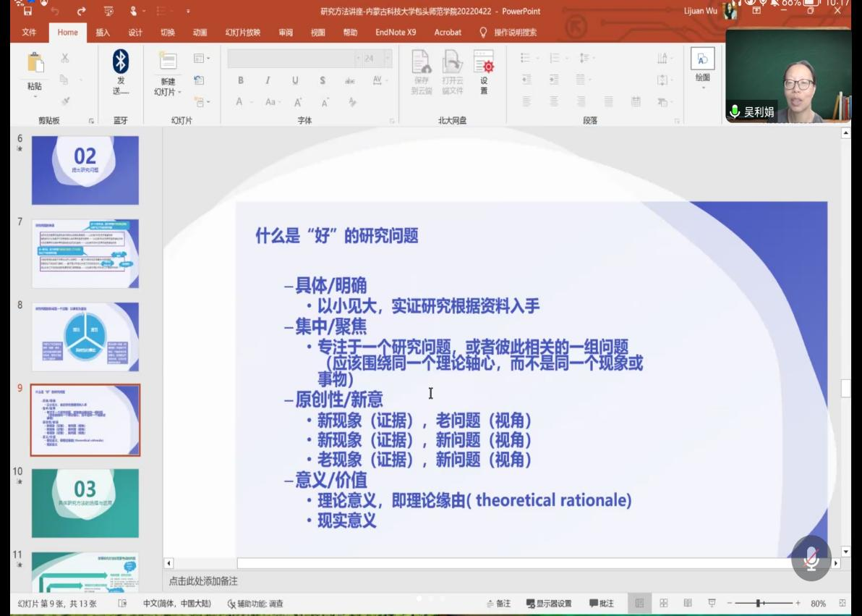Screen dimensions: 862x616
Task: Unmute the microphone button
Action: [811, 558]
